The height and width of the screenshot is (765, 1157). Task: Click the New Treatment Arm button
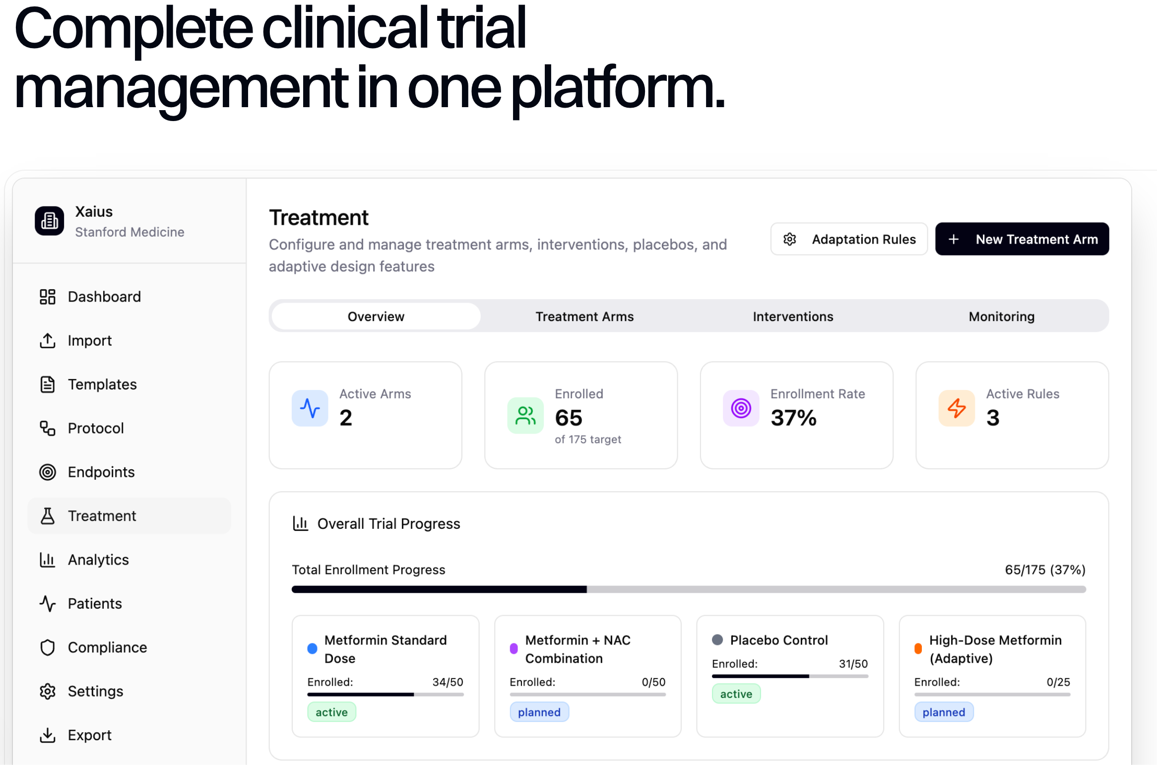1022,239
